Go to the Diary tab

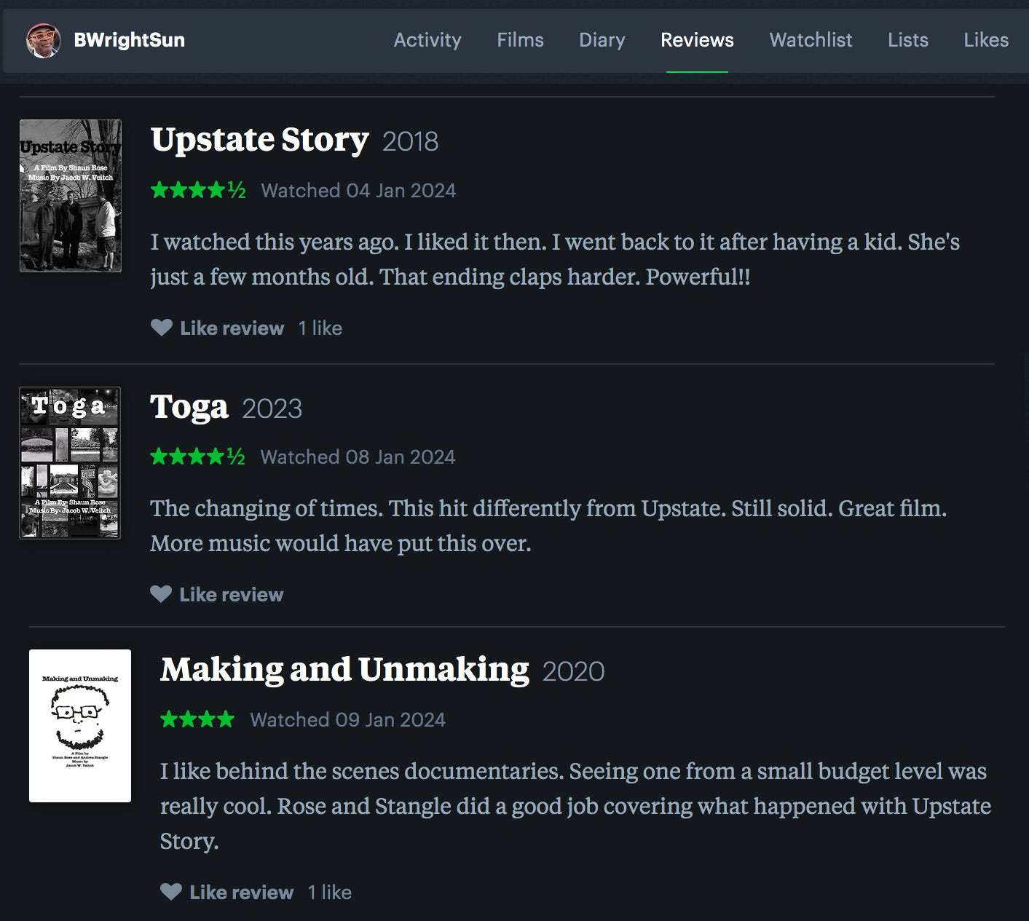(602, 40)
